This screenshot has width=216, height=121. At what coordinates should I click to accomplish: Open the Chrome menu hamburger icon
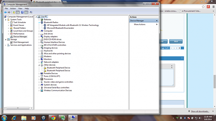pos(213,7)
